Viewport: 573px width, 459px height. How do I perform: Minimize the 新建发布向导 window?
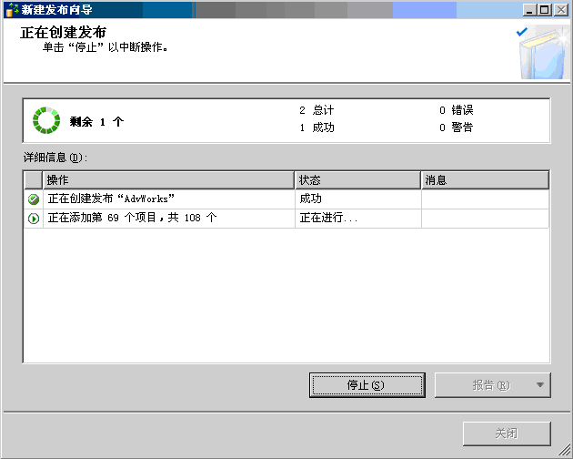(x=528, y=10)
